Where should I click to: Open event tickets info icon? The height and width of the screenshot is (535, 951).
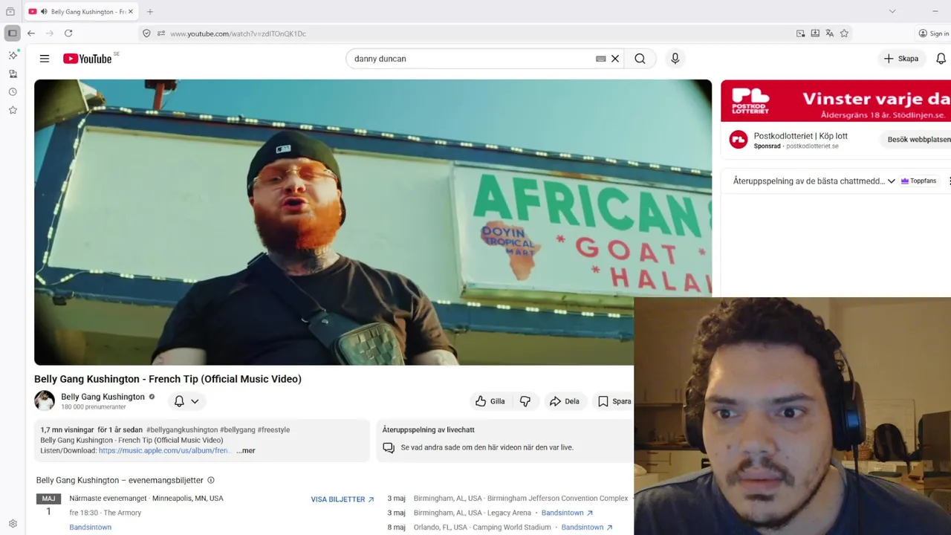pyautogui.click(x=211, y=480)
